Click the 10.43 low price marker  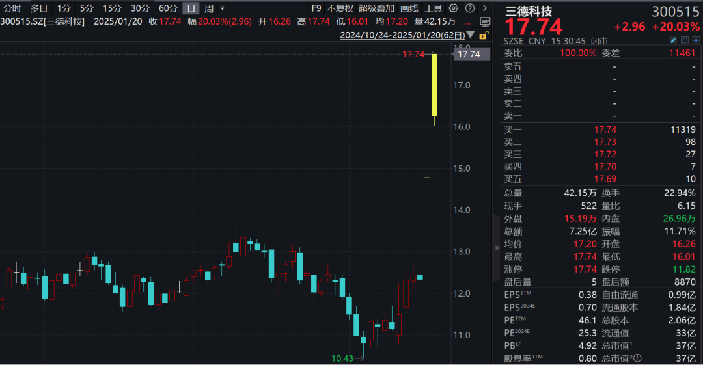pyautogui.click(x=342, y=358)
